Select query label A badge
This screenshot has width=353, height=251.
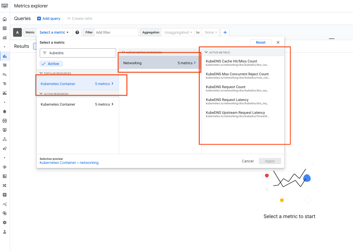pos(17,32)
